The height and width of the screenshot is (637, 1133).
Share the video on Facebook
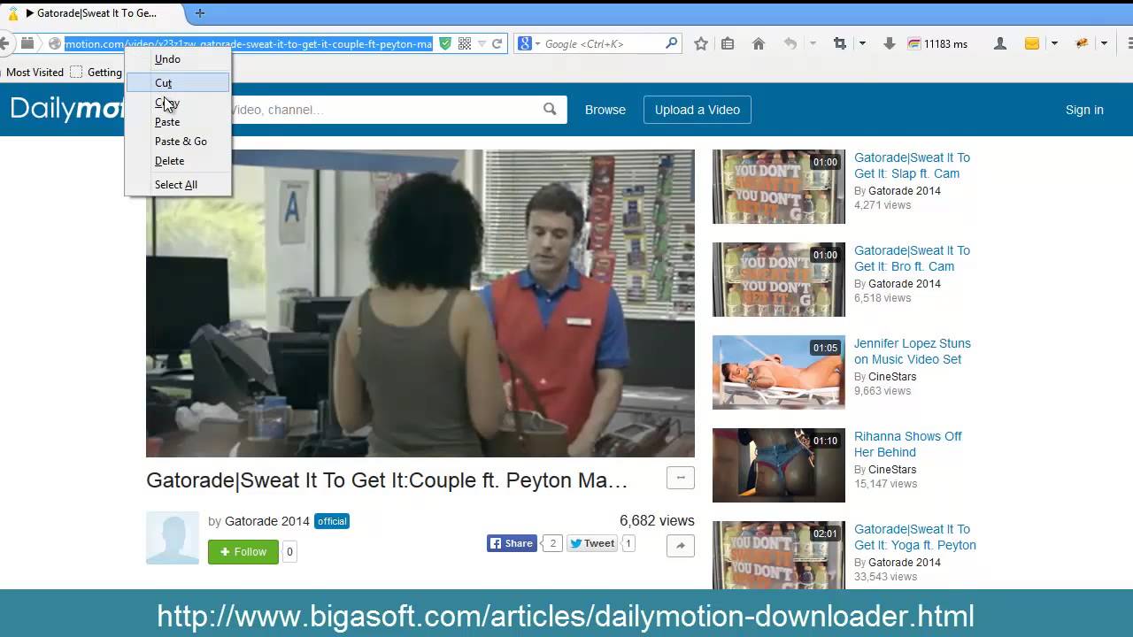tap(513, 543)
